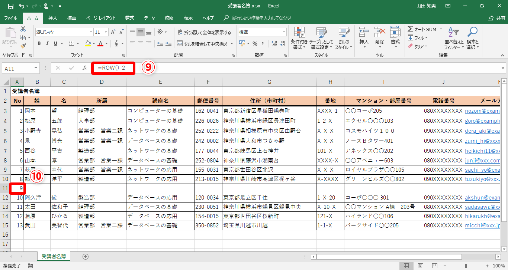Toggle top vertical alignment
508x270 pixels.
click(x=132, y=32)
